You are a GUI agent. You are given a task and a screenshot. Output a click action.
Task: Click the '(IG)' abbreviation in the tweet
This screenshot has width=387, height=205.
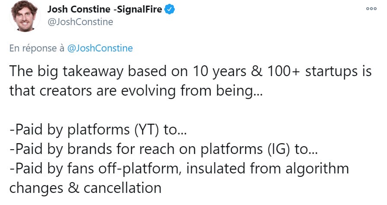(x=278, y=149)
